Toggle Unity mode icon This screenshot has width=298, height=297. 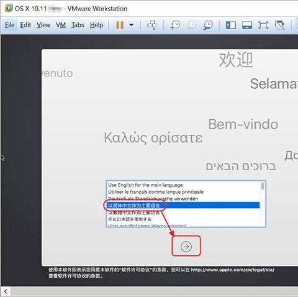tap(279, 25)
